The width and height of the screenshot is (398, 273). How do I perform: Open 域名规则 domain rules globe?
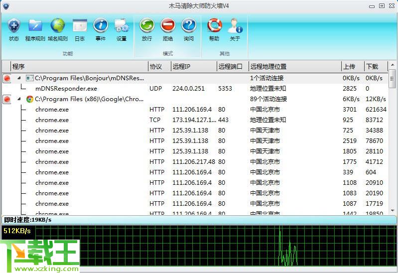(58, 30)
